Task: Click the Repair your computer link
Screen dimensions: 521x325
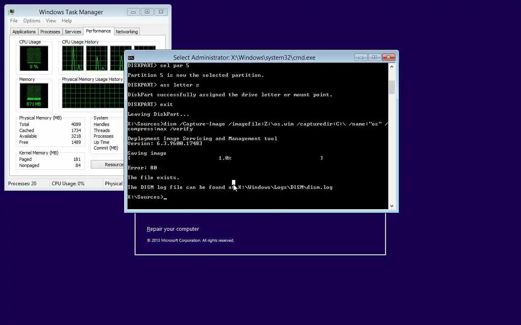Action: pos(173,229)
